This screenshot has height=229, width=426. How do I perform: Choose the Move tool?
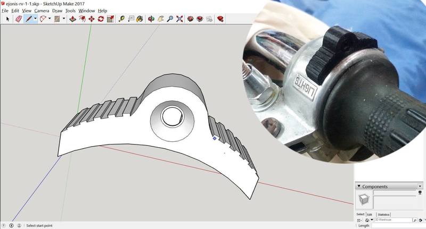[x=92, y=19]
